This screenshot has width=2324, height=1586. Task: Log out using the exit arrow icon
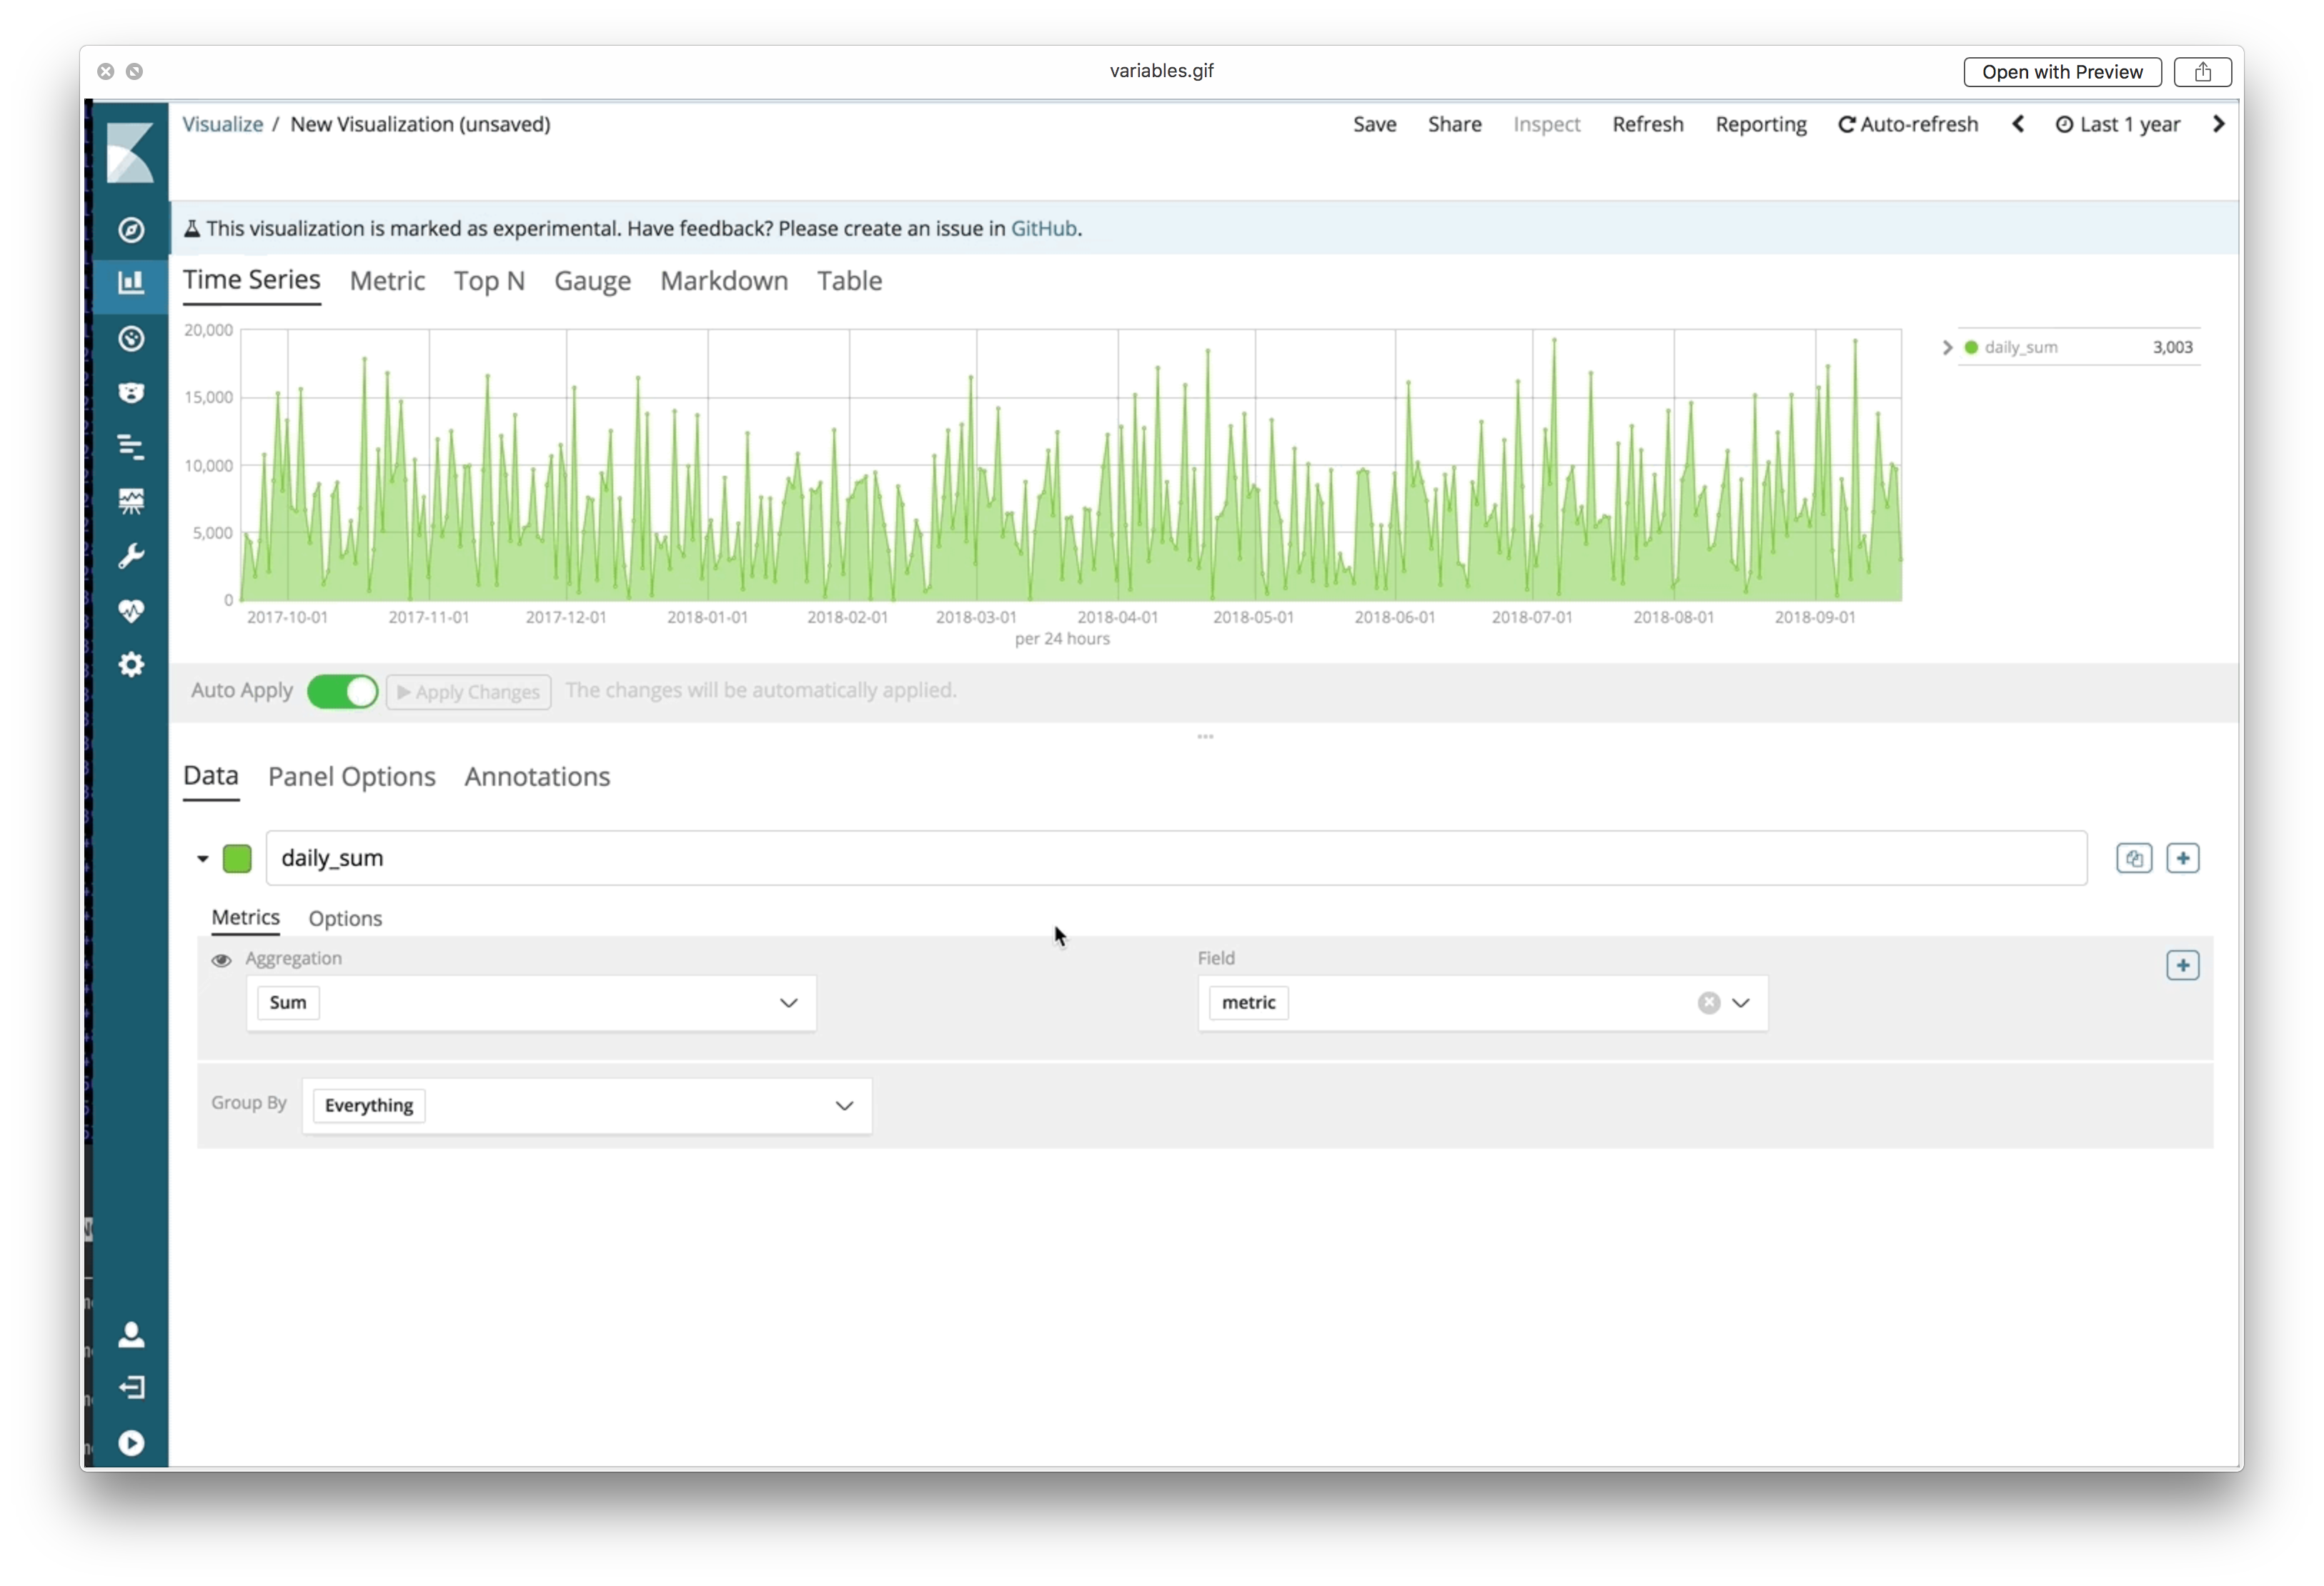pyautogui.click(x=131, y=1387)
